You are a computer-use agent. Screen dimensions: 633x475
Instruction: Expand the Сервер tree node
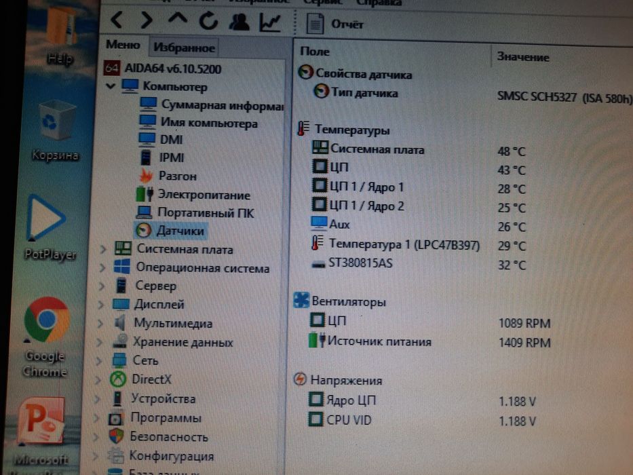coord(101,286)
